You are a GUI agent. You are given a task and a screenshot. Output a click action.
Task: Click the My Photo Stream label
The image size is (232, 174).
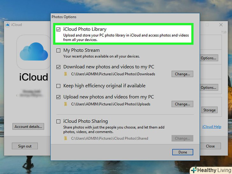coord(82,50)
